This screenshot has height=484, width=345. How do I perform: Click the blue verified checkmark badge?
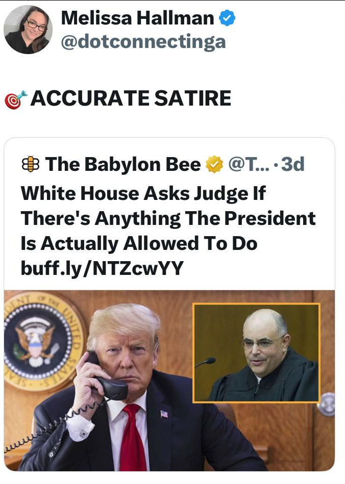pos(227,18)
